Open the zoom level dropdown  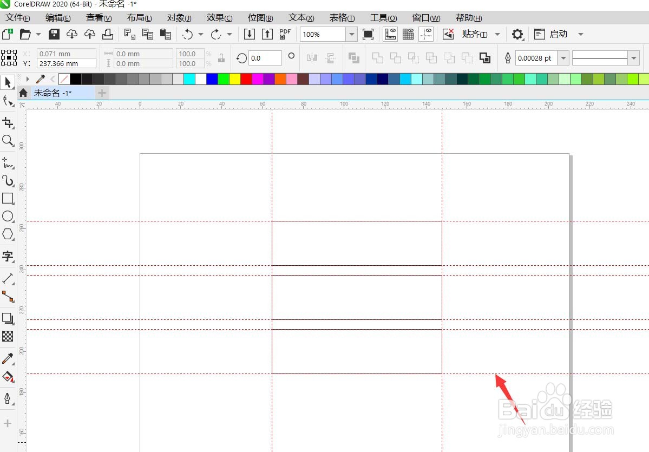coord(351,34)
